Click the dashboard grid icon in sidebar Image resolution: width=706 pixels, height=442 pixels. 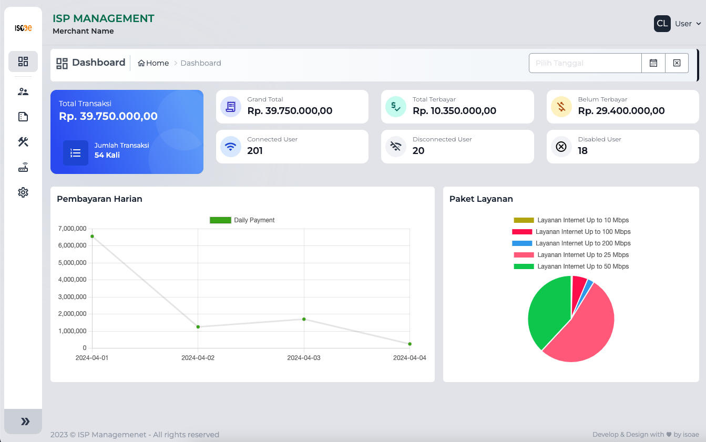pos(23,61)
